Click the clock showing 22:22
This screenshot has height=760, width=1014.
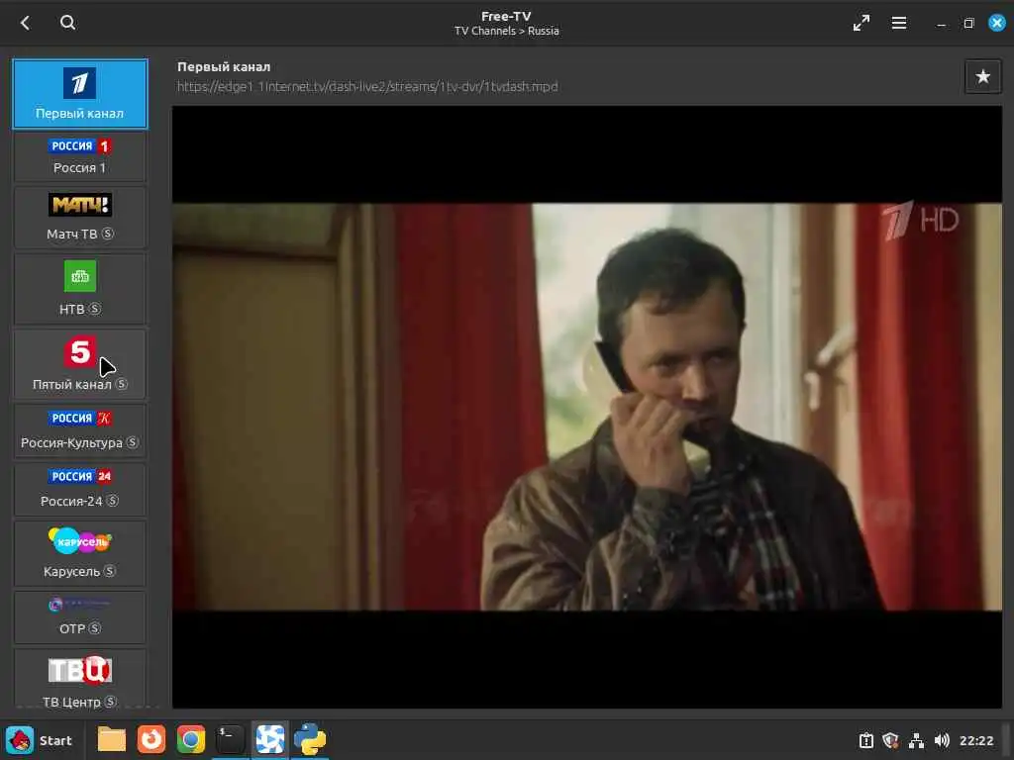coord(975,741)
